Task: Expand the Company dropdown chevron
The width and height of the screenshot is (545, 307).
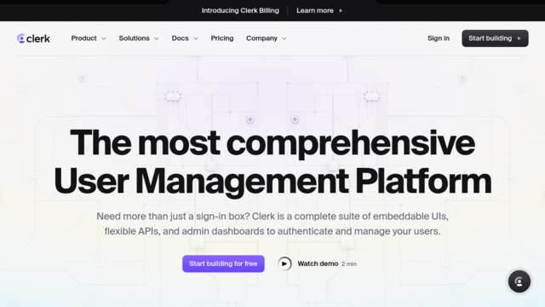Action: [284, 38]
